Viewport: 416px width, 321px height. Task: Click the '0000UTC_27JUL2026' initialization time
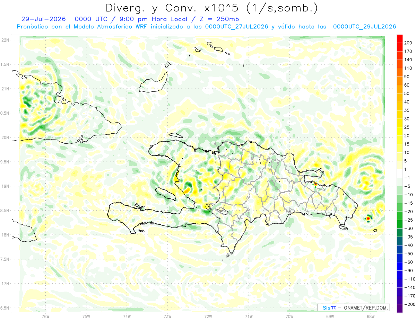pos(237,27)
